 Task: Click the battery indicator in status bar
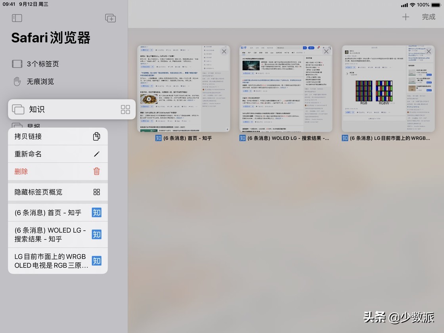coord(436,5)
